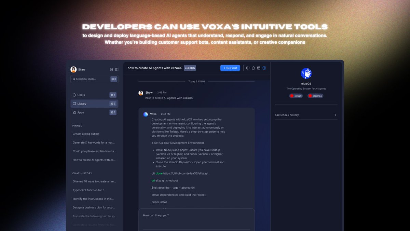Image resolution: width=410 pixels, height=231 pixels.
Task: Open history chat 'Typescript function for z.'
Action: point(88,190)
